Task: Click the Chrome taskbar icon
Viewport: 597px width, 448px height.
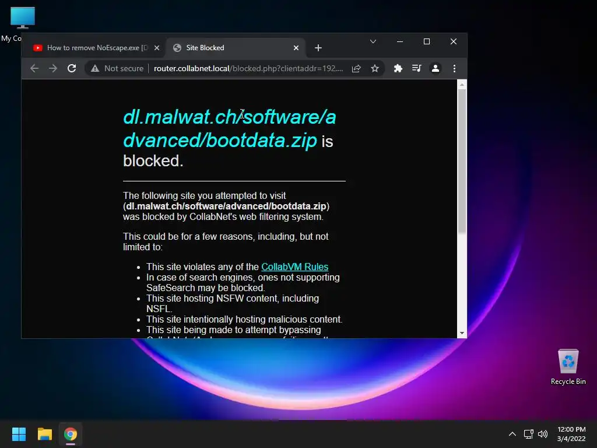Action: pyautogui.click(x=71, y=434)
